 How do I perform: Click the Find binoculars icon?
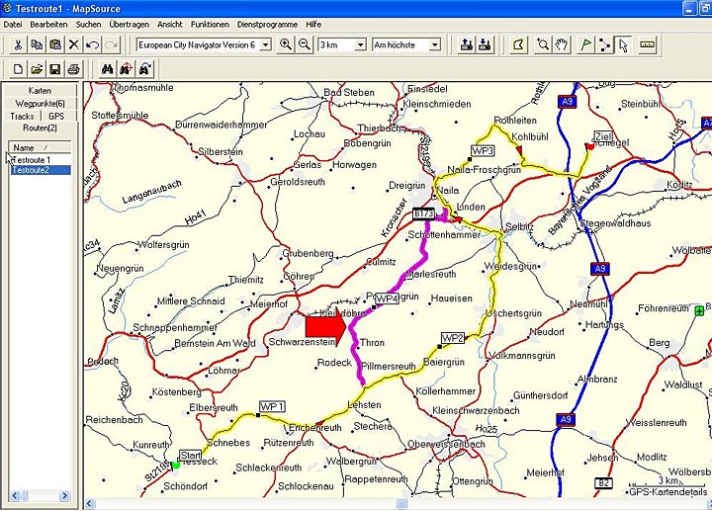[x=108, y=69]
